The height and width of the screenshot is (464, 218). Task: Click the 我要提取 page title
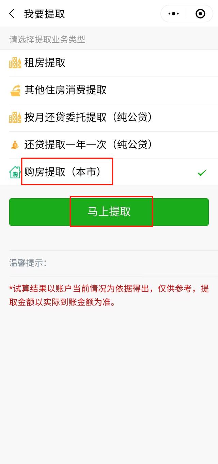[44, 14]
